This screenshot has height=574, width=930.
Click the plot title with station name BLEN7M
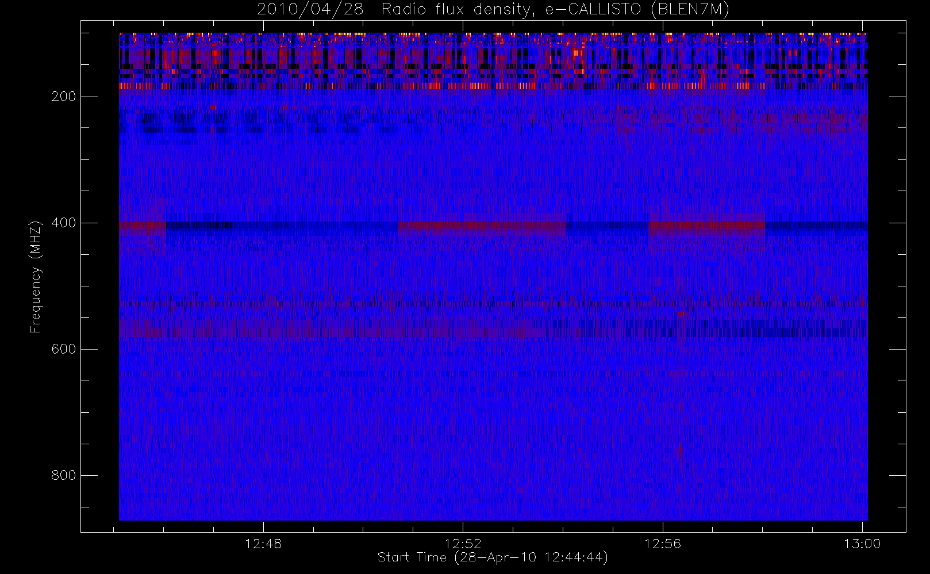click(493, 10)
